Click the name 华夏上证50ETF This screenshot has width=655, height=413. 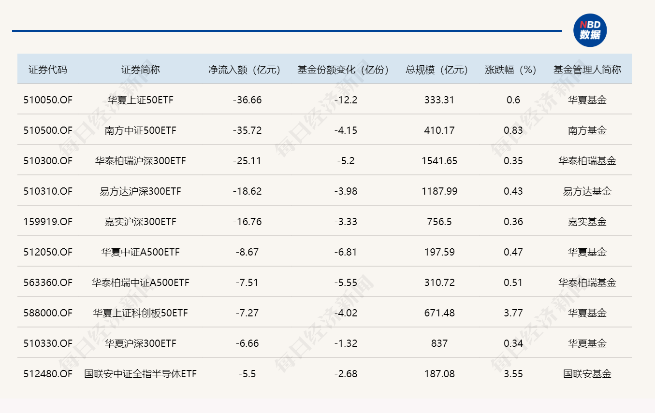[140, 100]
